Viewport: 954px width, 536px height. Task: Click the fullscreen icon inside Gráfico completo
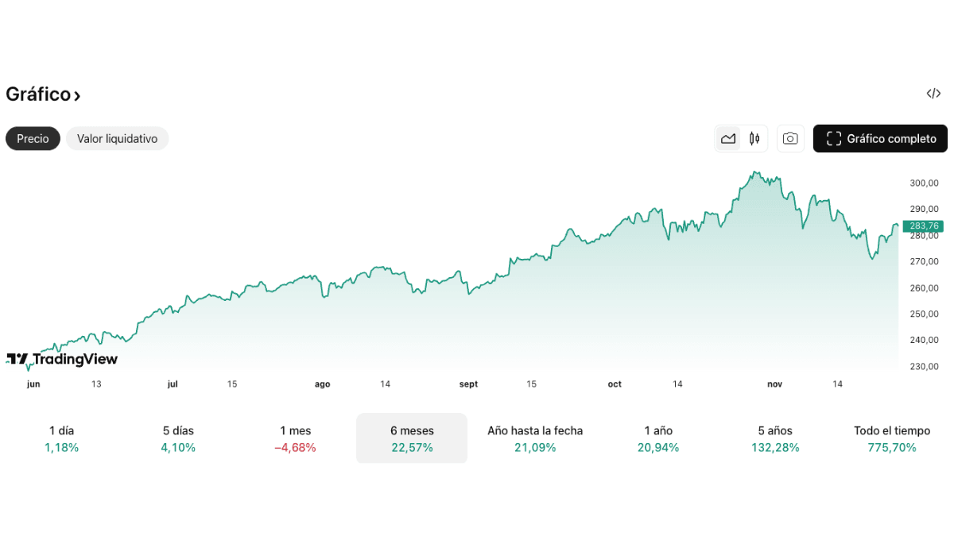(833, 138)
